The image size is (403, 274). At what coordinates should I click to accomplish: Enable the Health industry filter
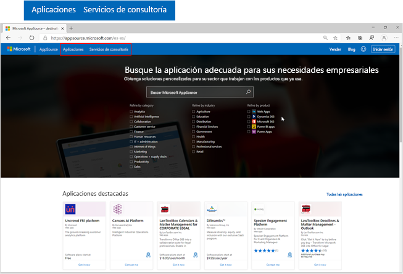click(x=194, y=136)
